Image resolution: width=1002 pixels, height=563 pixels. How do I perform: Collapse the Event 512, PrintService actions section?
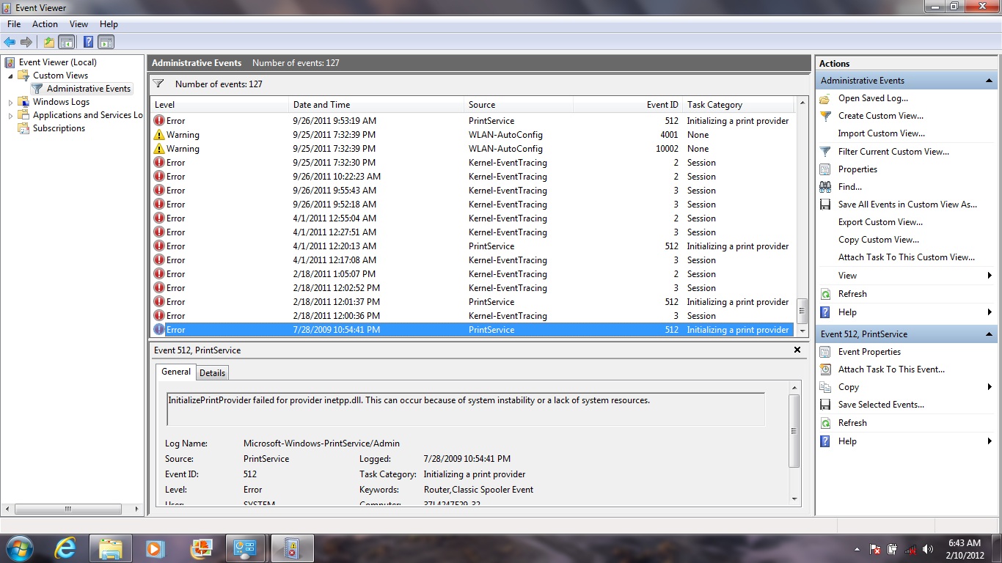point(989,334)
